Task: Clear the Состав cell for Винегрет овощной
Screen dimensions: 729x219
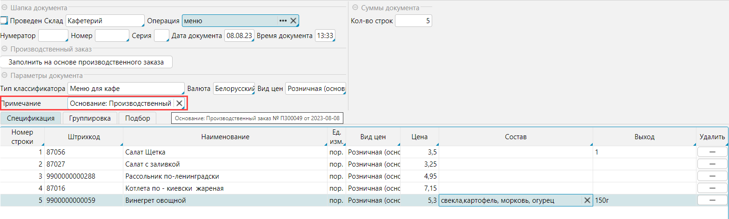Action: 587,200
